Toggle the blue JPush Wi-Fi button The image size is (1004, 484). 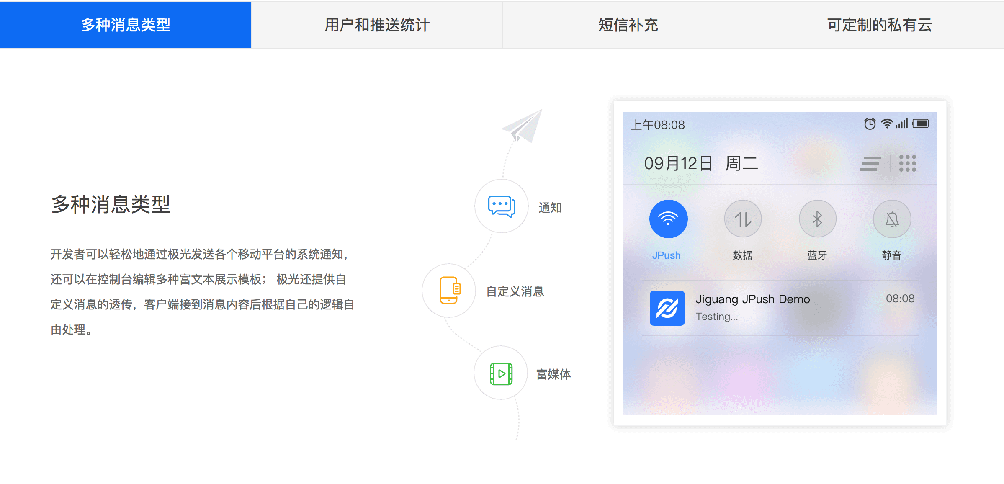pyautogui.click(x=668, y=219)
